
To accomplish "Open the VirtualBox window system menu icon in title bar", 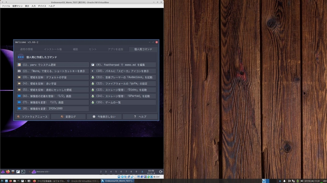I will coord(2,2).
